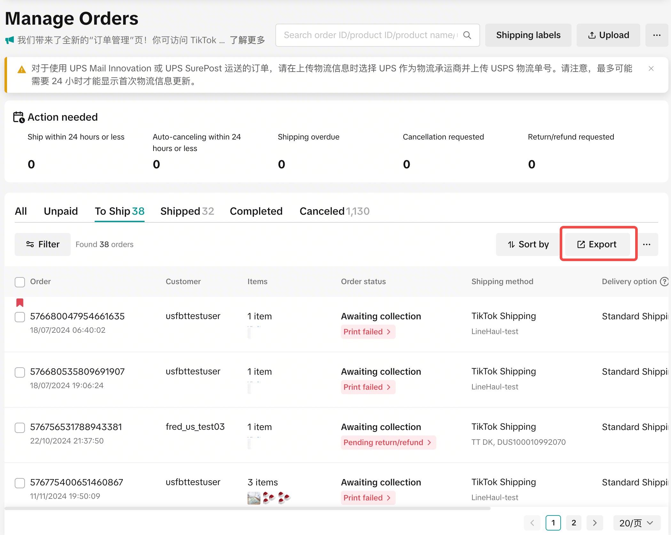Dismiss the UPS warning banner
This screenshot has width=671, height=535.
click(x=651, y=68)
